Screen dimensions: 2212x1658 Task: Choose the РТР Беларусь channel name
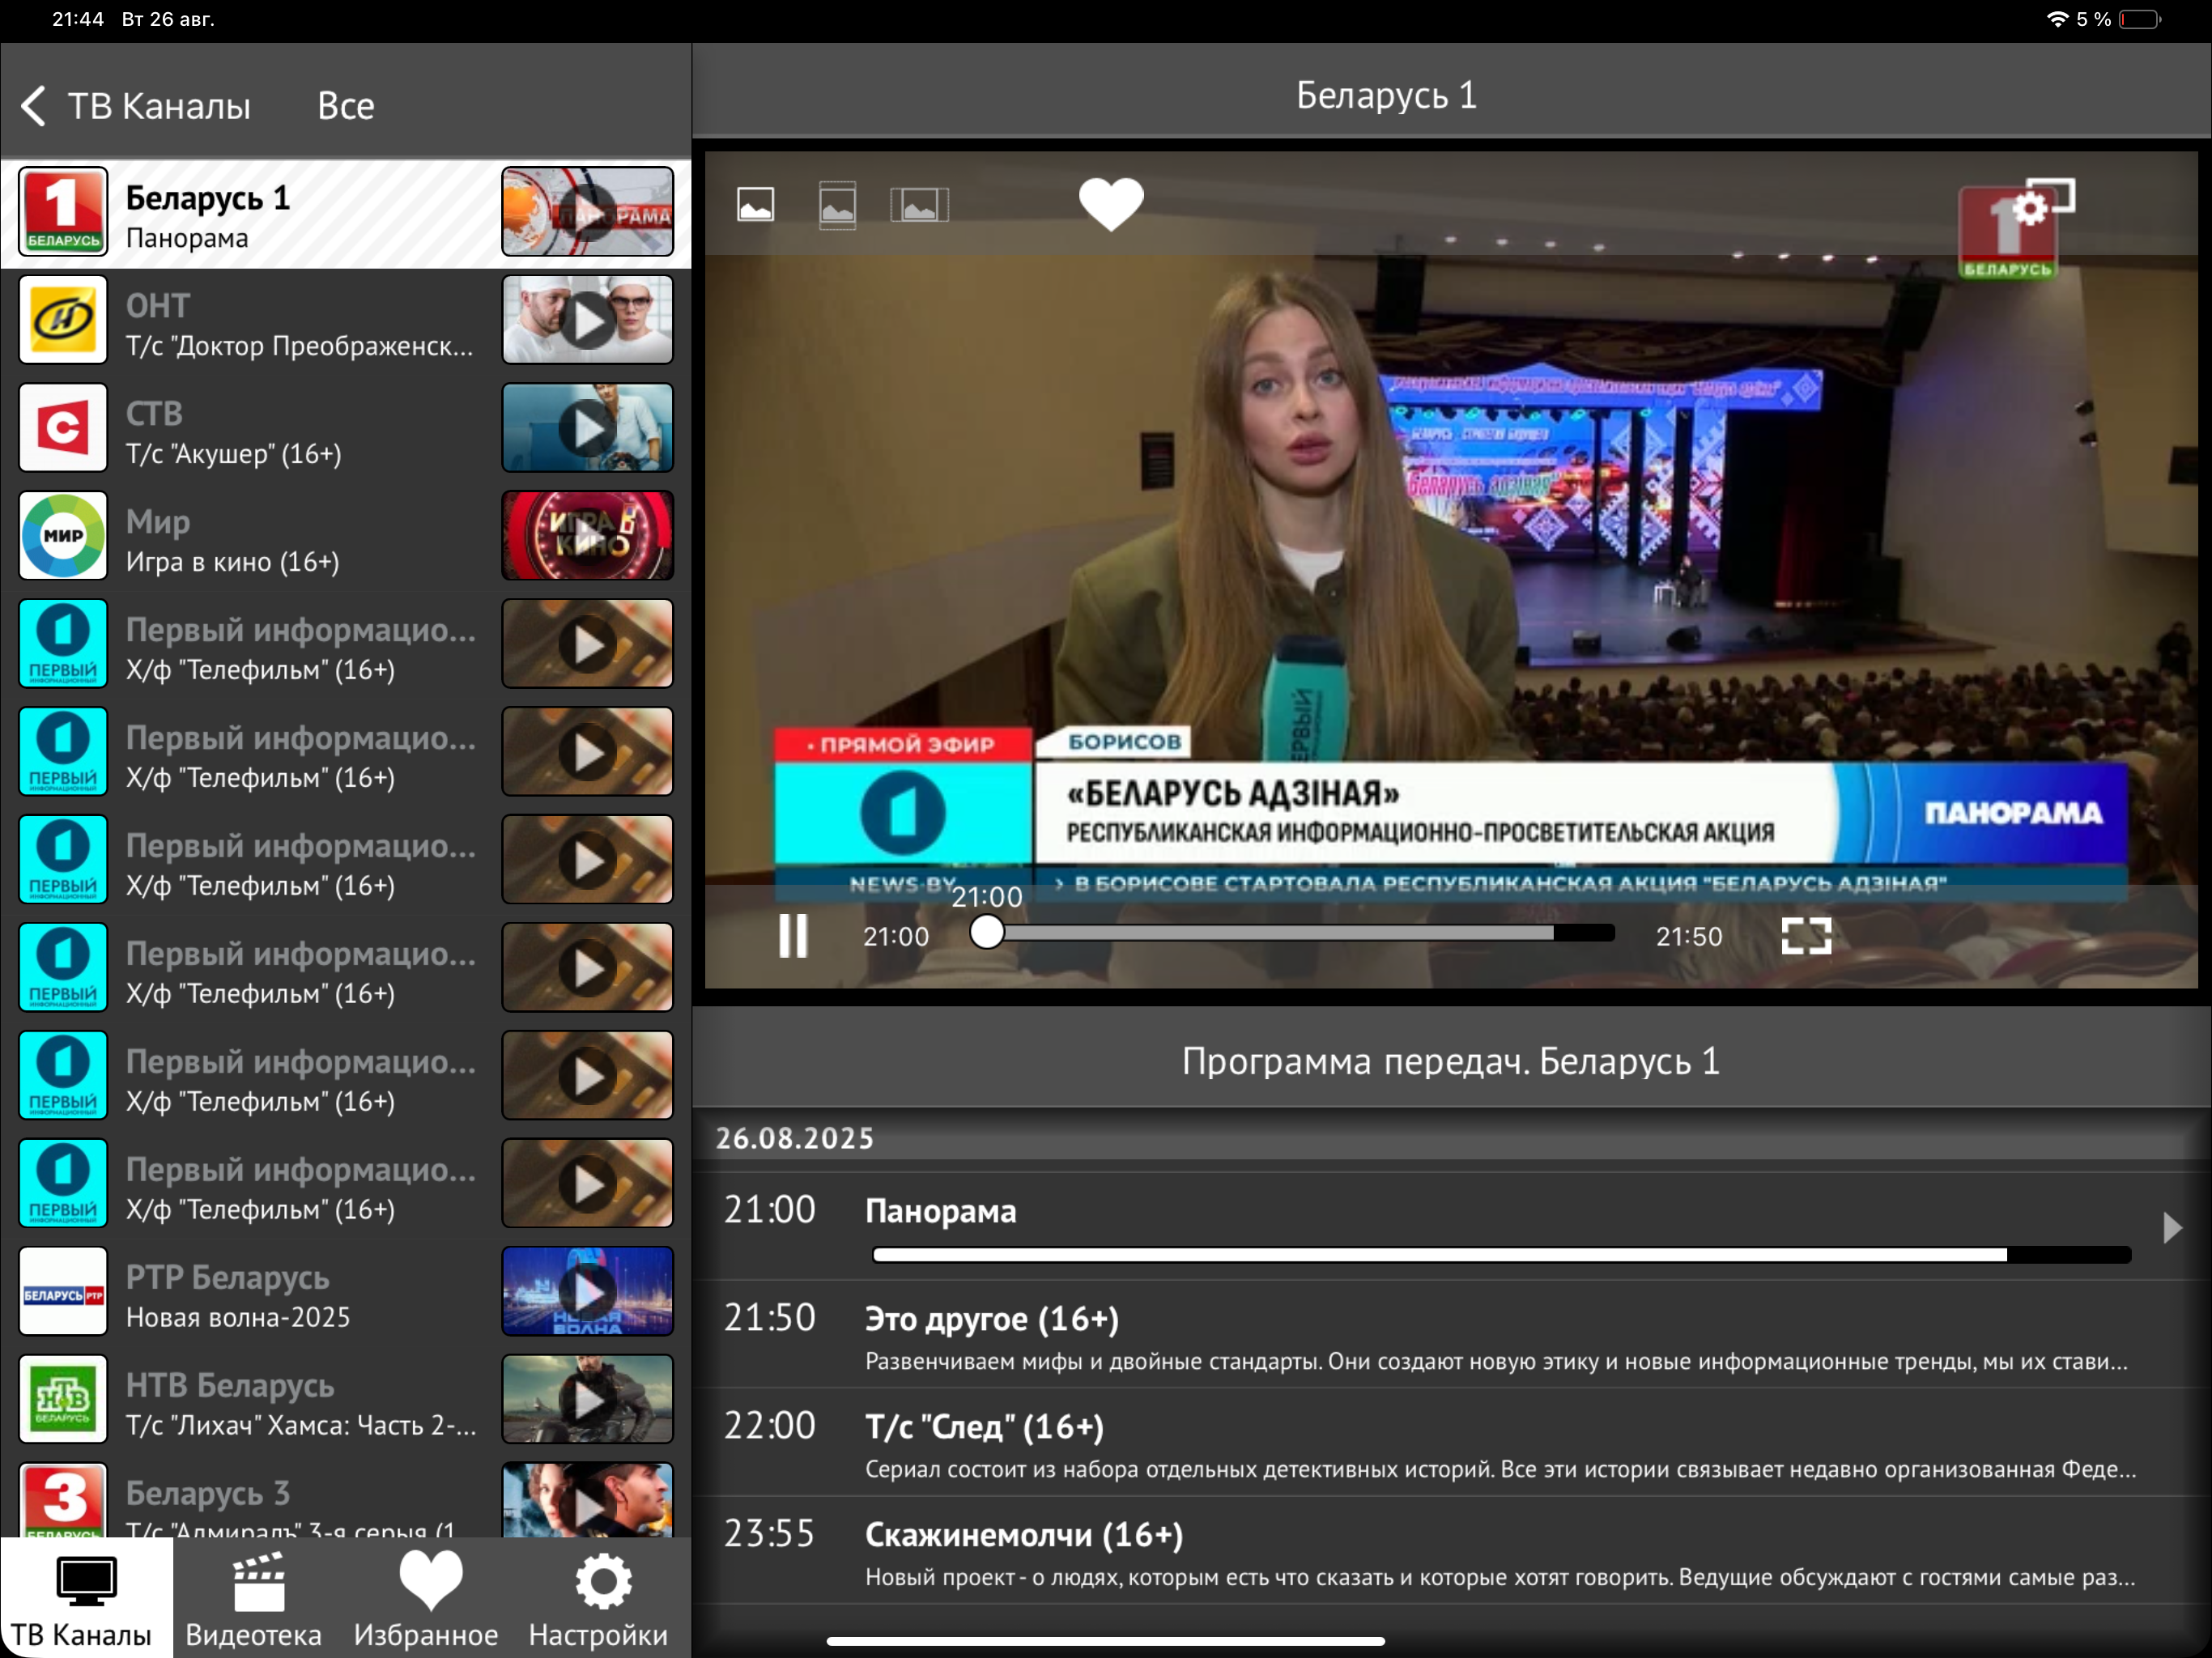228,1277
